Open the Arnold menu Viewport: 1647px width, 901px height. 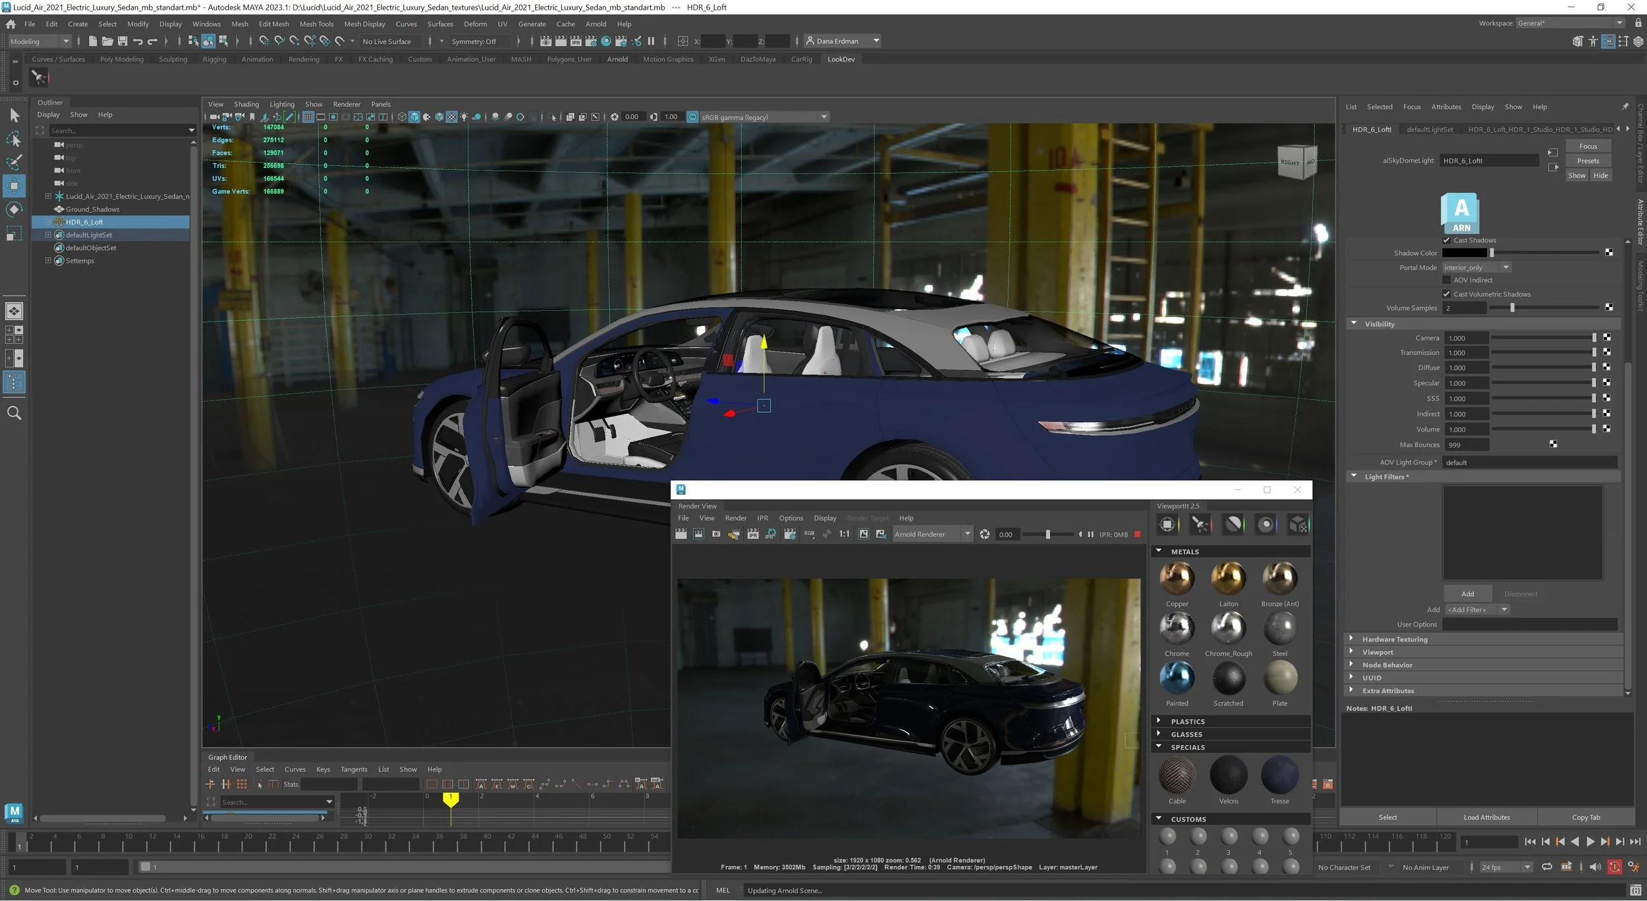(596, 24)
